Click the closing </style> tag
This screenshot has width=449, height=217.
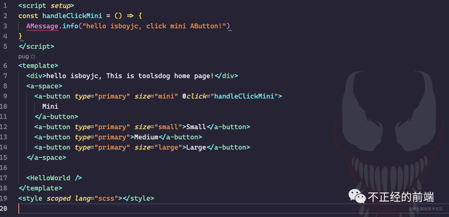138,198
